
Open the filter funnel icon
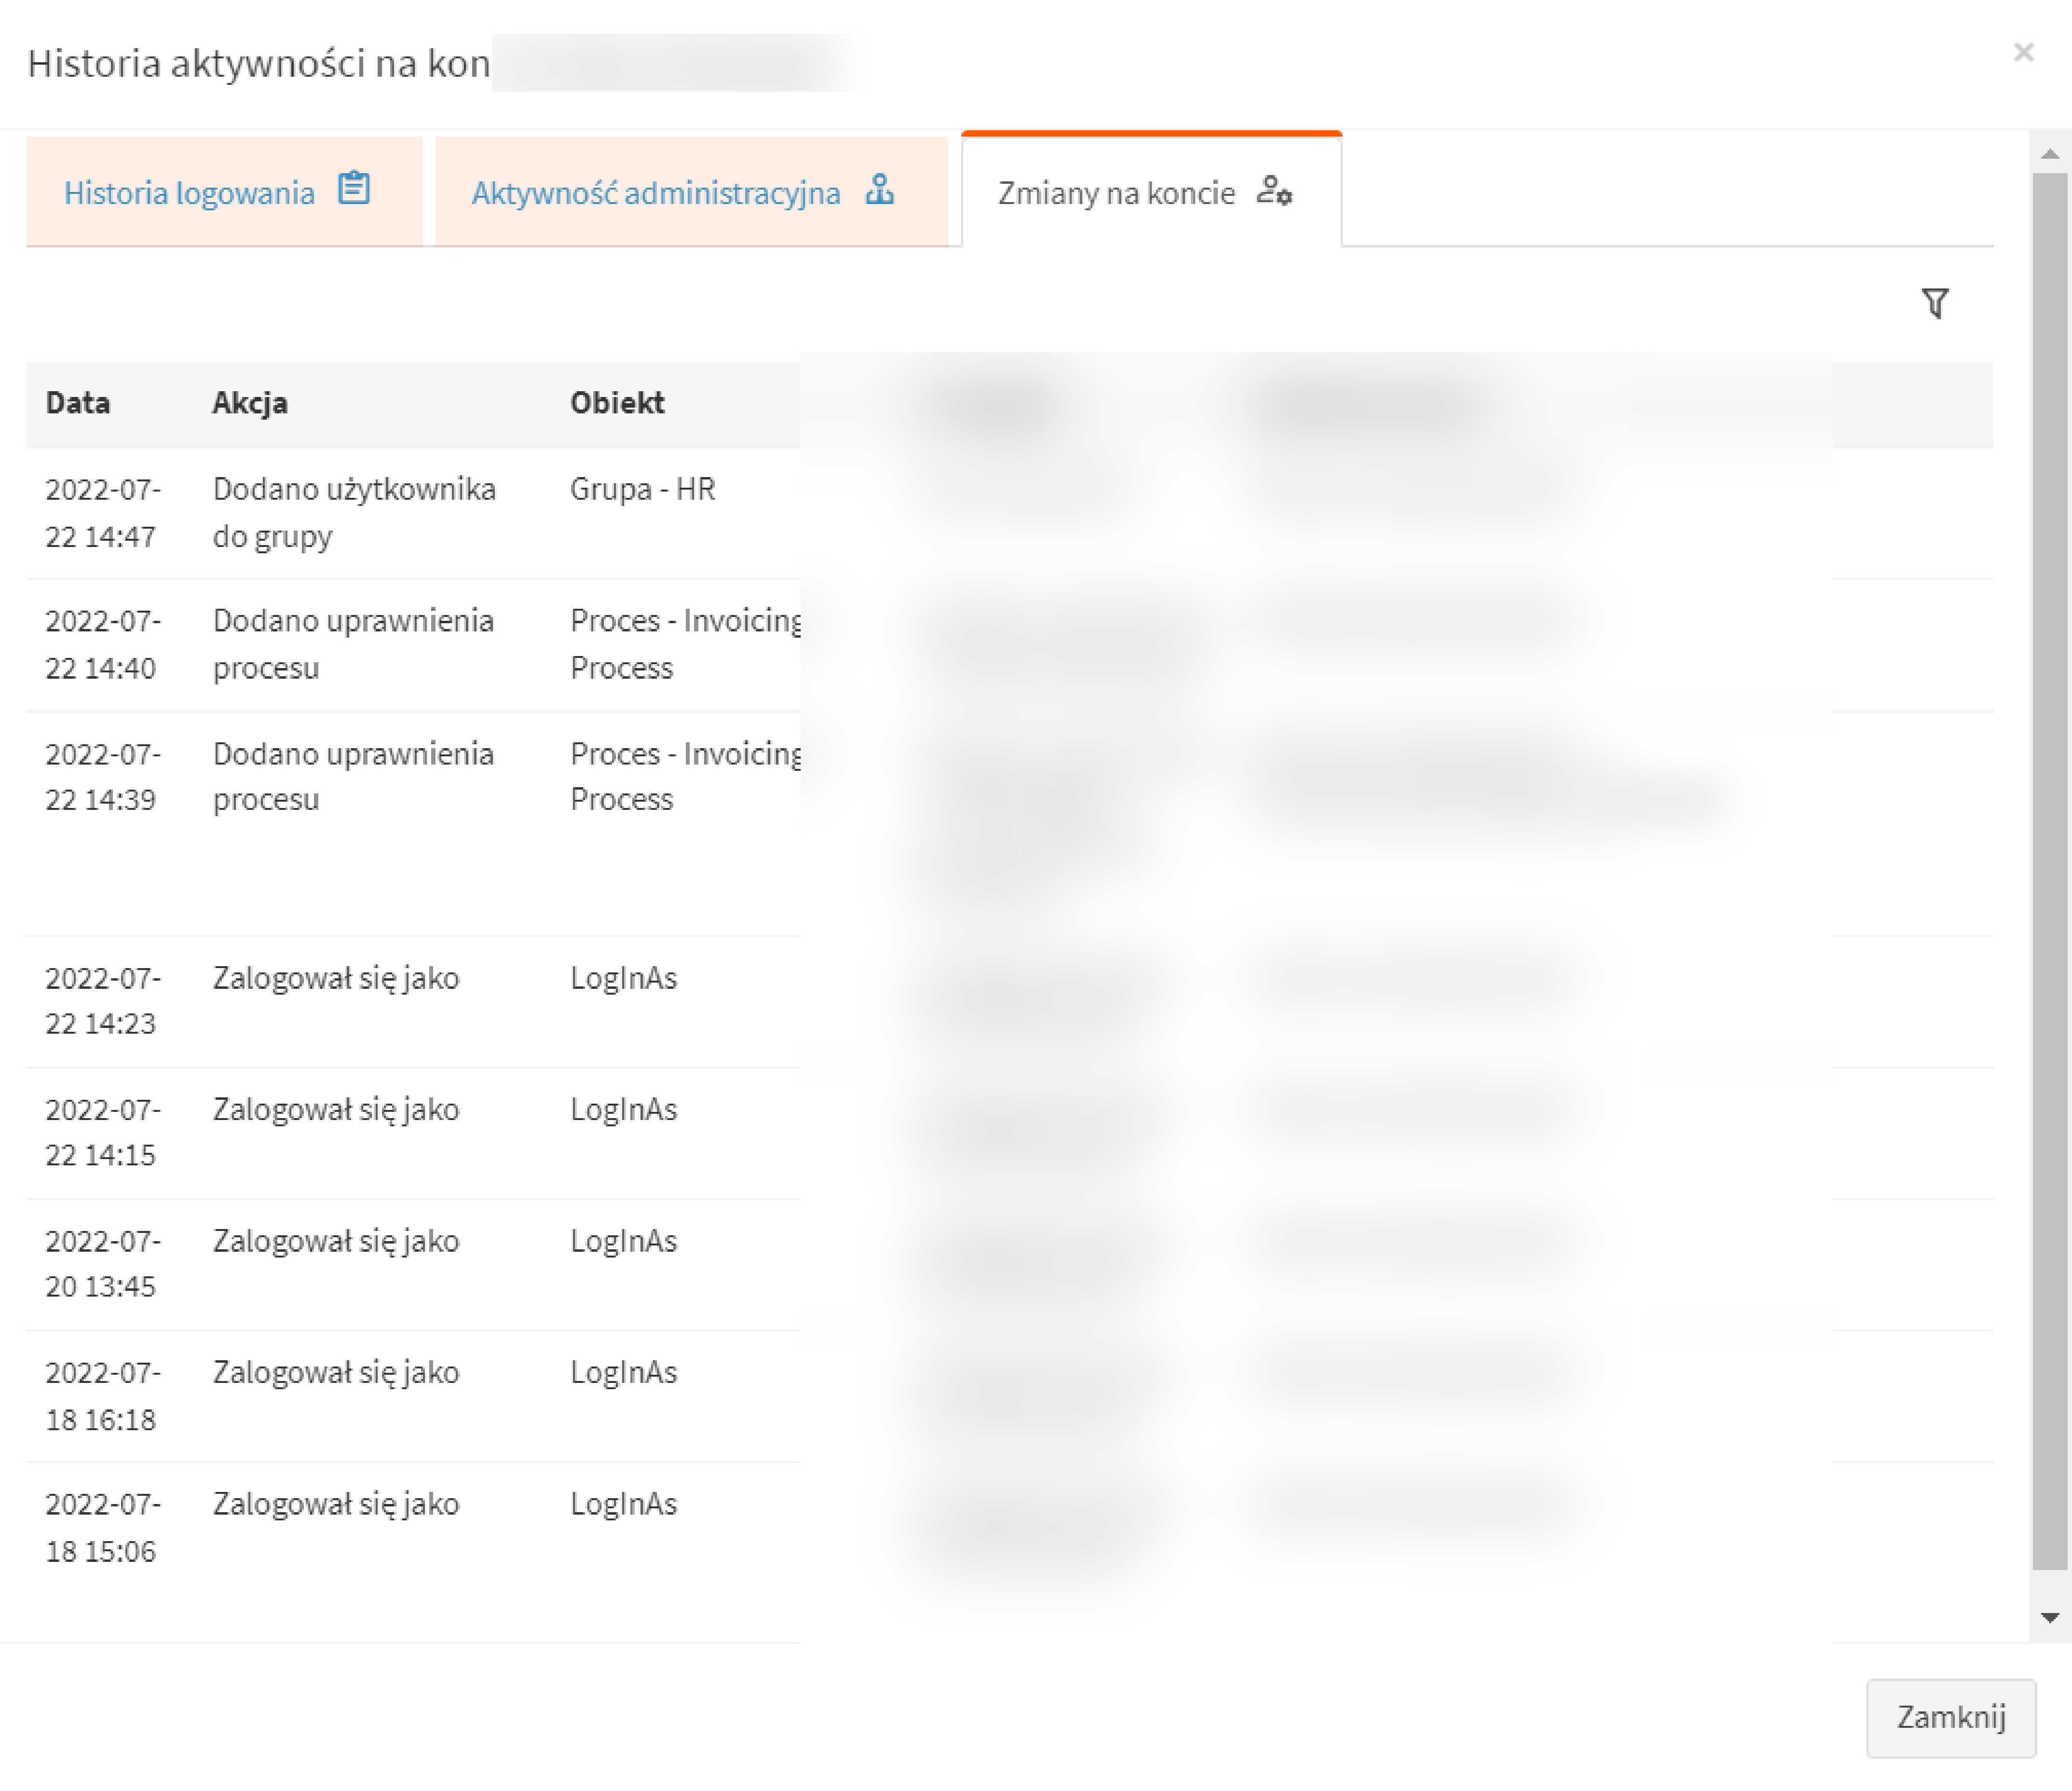[x=1935, y=303]
